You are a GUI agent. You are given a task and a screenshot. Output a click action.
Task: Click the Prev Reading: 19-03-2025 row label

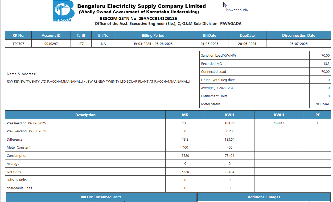[26, 131]
